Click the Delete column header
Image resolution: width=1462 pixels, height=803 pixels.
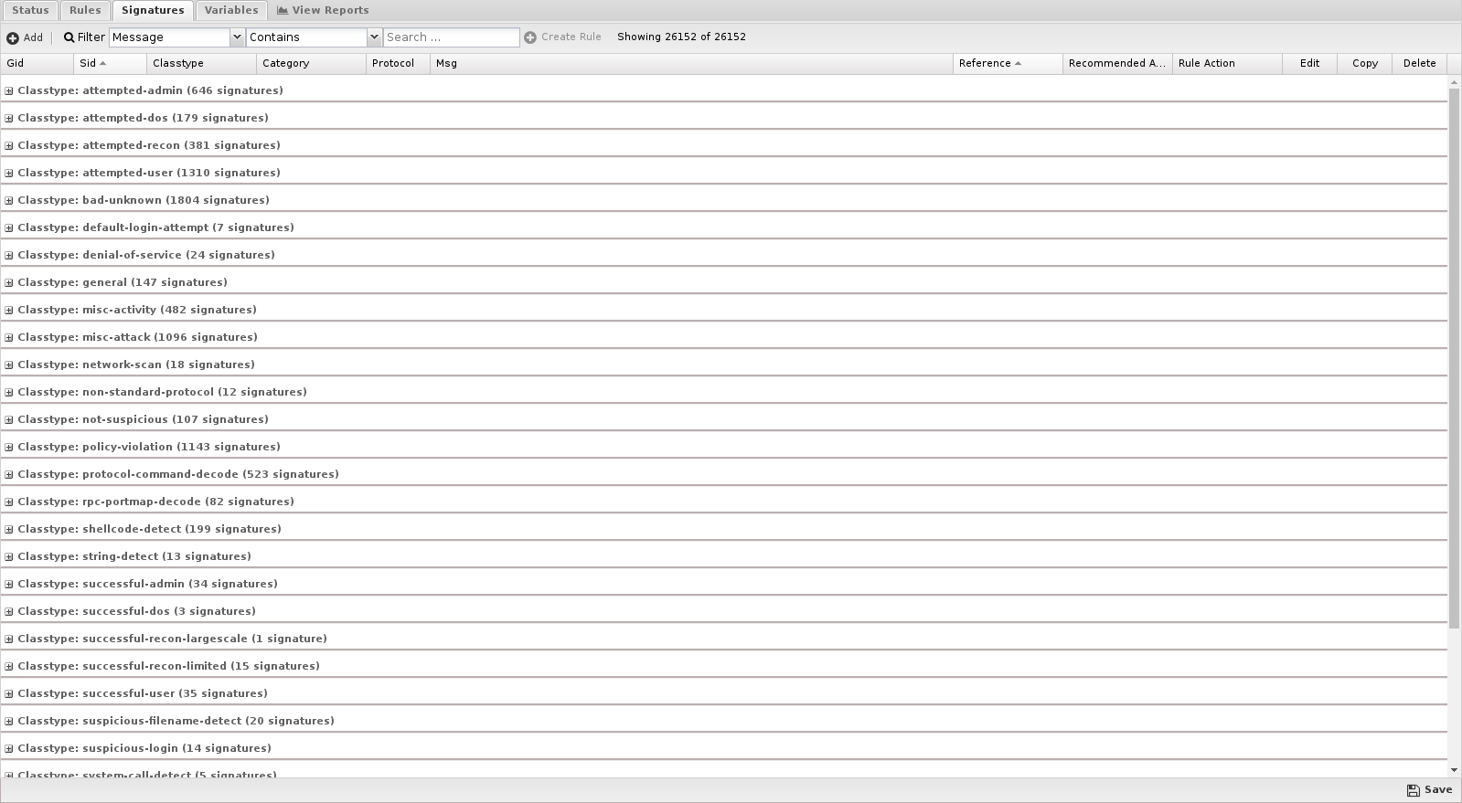[1419, 63]
